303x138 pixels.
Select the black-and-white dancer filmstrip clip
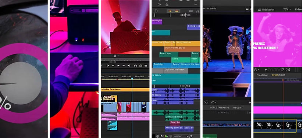tap(275, 126)
